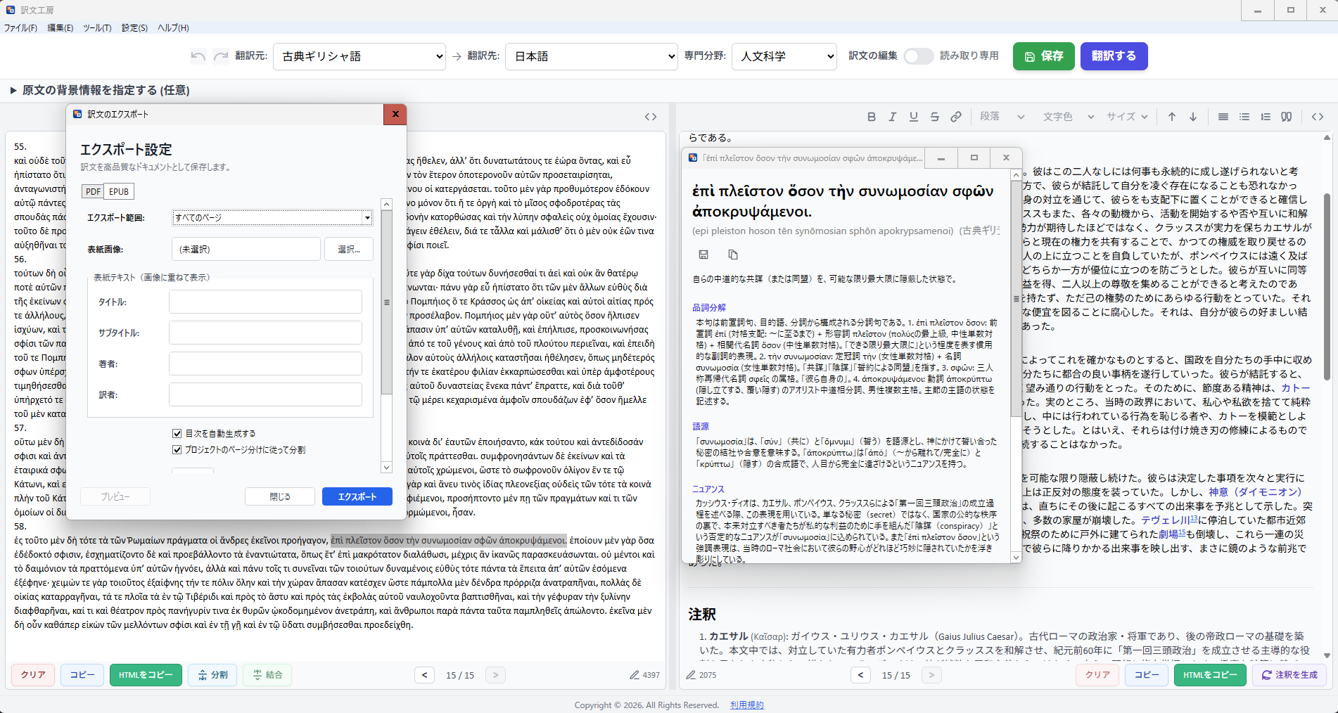The height and width of the screenshot is (713, 1338).
Task: Click the move down arrow icon
Action: [x=1193, y=117]
